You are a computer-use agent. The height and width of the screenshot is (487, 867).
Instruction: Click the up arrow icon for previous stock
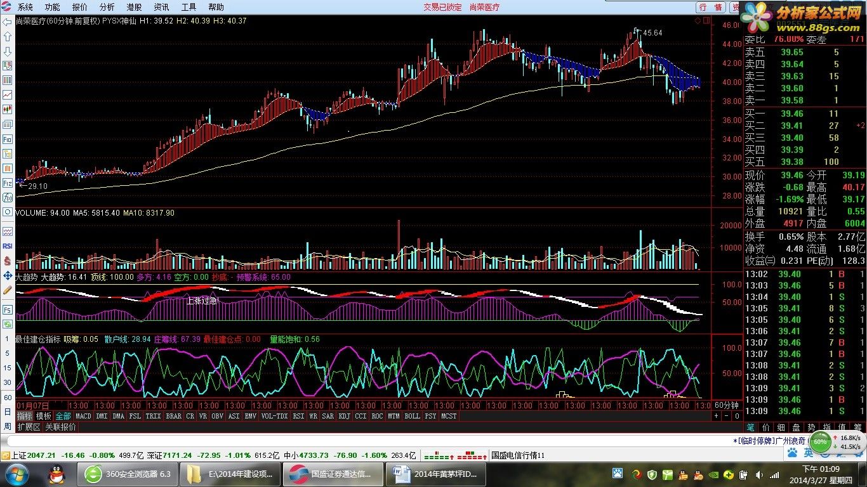point(8,36)
